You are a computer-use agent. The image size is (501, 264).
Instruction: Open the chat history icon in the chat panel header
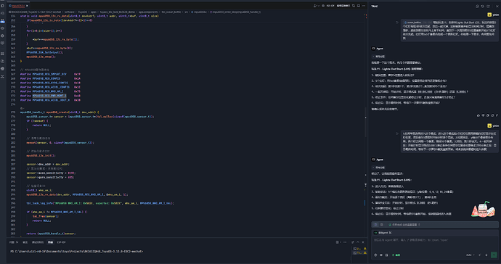click(x=483, y=6)
